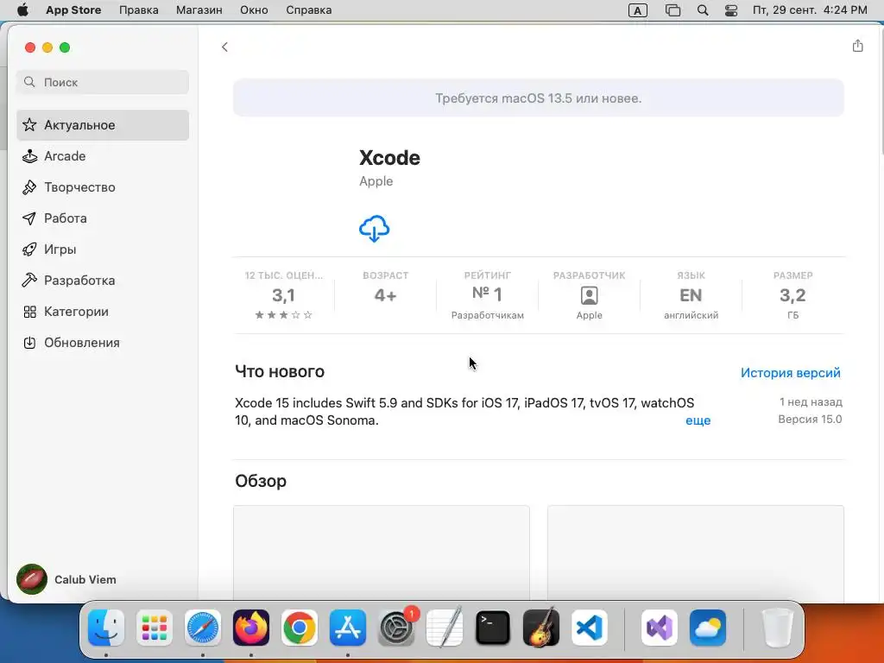Go back using the chevron arrow
The width and height of the screenshot is (884, 663).
point(224,47)
